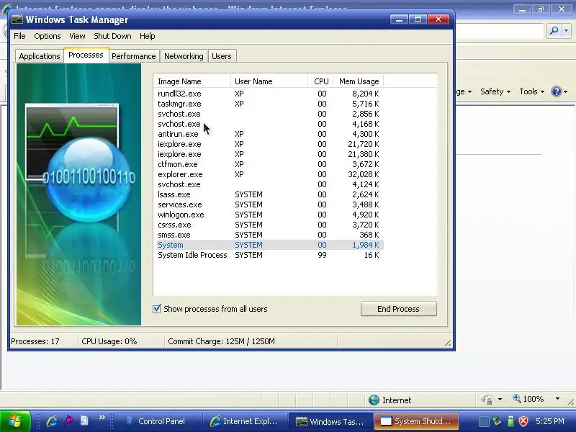Screen dimensions: 576x432
Task: Open the Options menu
Action: [47, 36]
